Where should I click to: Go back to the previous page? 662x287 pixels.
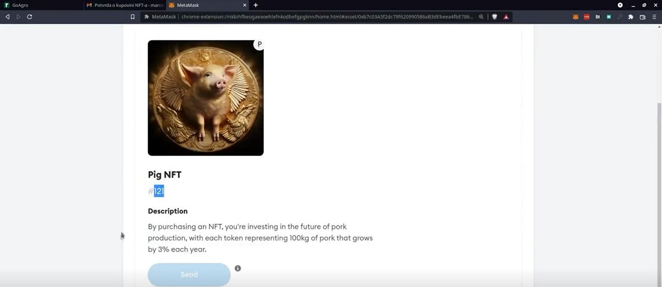[x=7, y=17]
